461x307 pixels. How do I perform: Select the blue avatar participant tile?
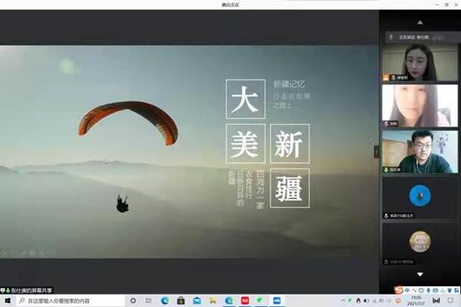click(420, 198)
